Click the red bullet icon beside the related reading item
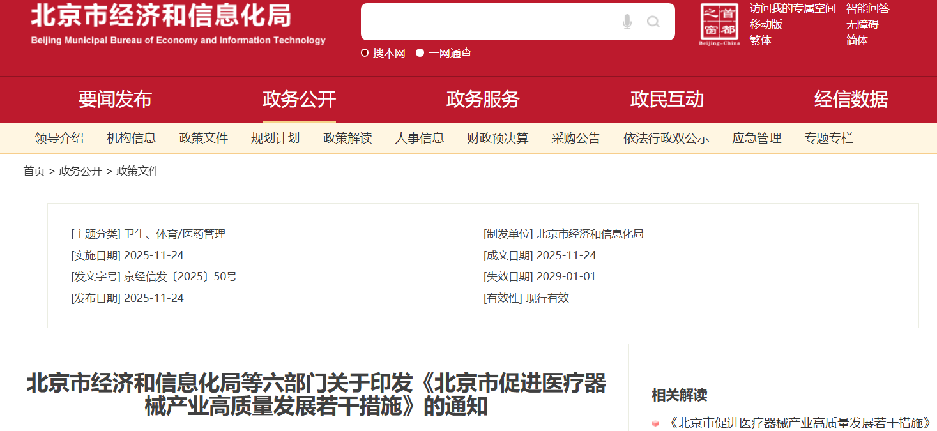937x431 pixels. [655, 423]
